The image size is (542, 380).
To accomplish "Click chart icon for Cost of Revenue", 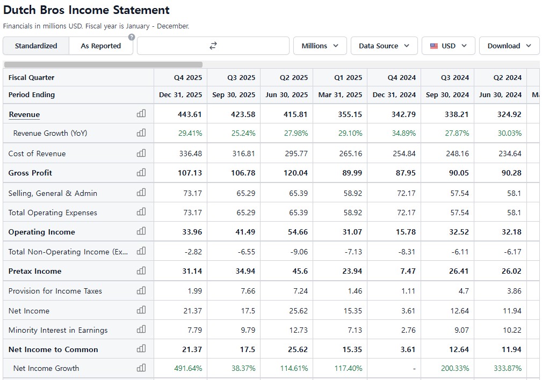I will (x=141, y=153).
